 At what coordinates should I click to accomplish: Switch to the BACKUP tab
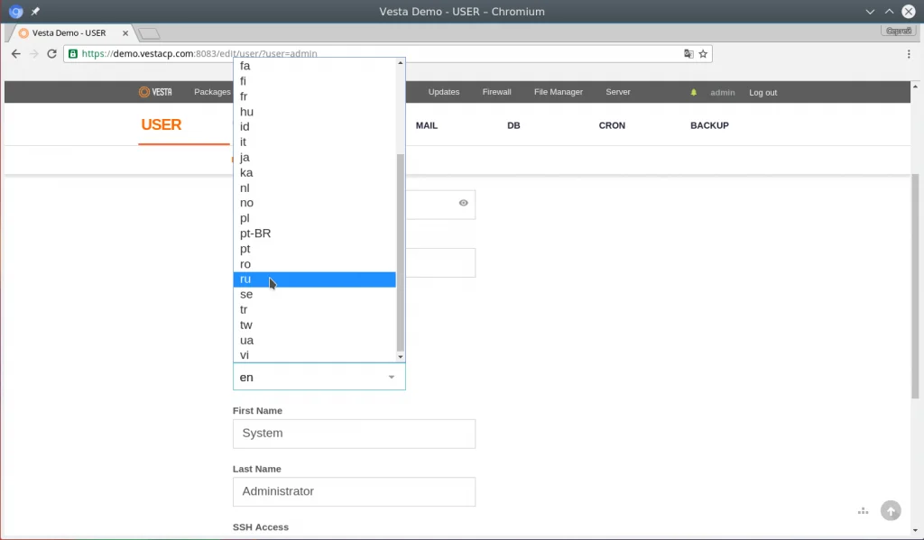(709, 125)
